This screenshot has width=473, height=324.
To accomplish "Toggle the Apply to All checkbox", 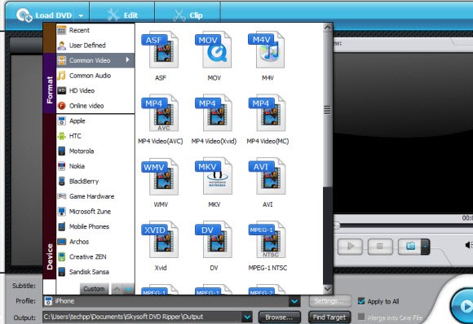I will (361, 301).
